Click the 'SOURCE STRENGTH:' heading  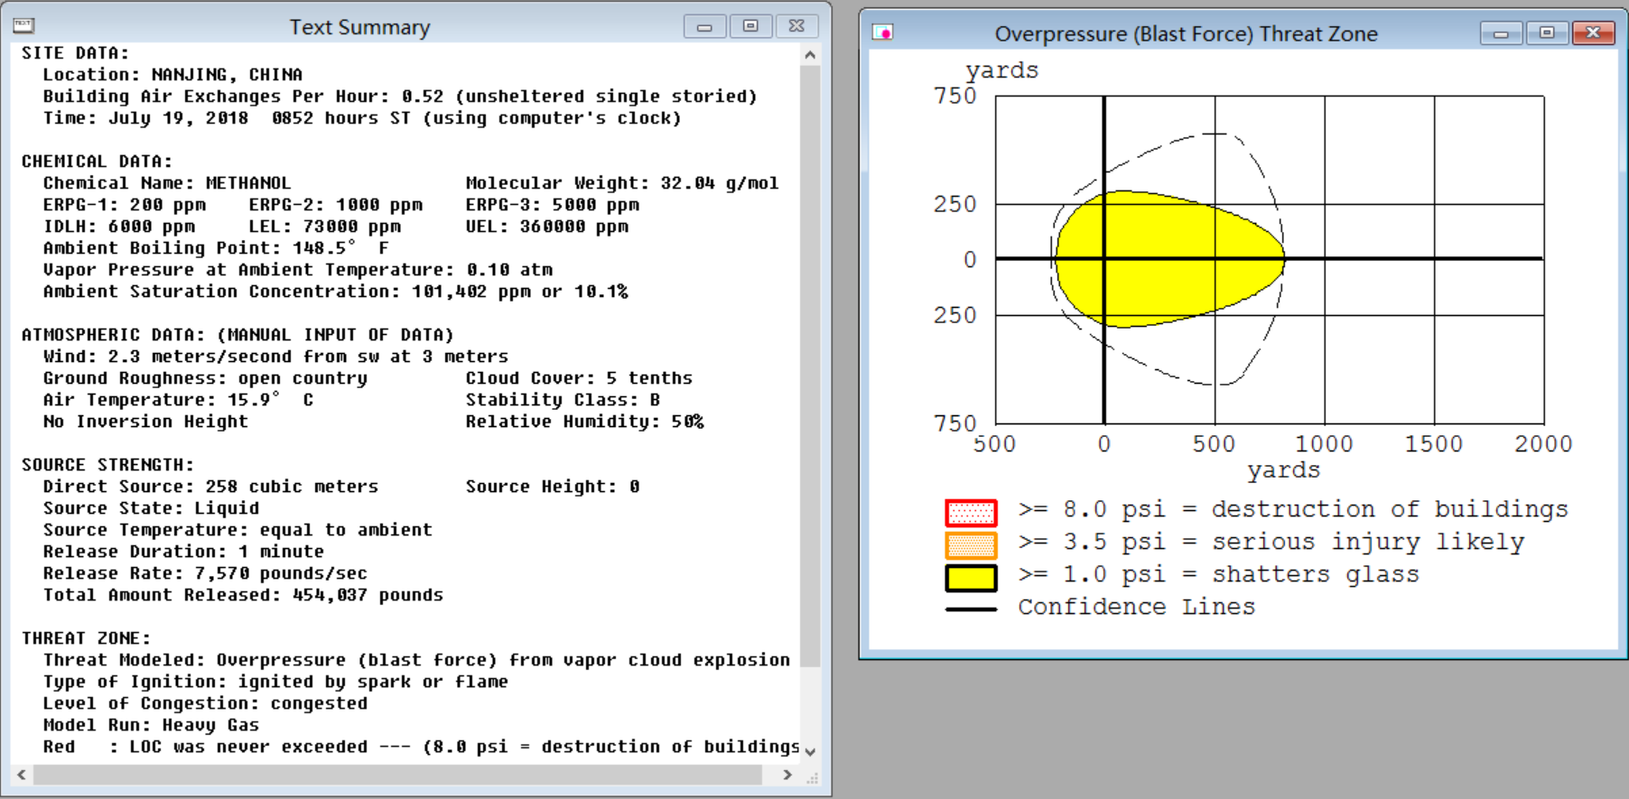(107, 465)
